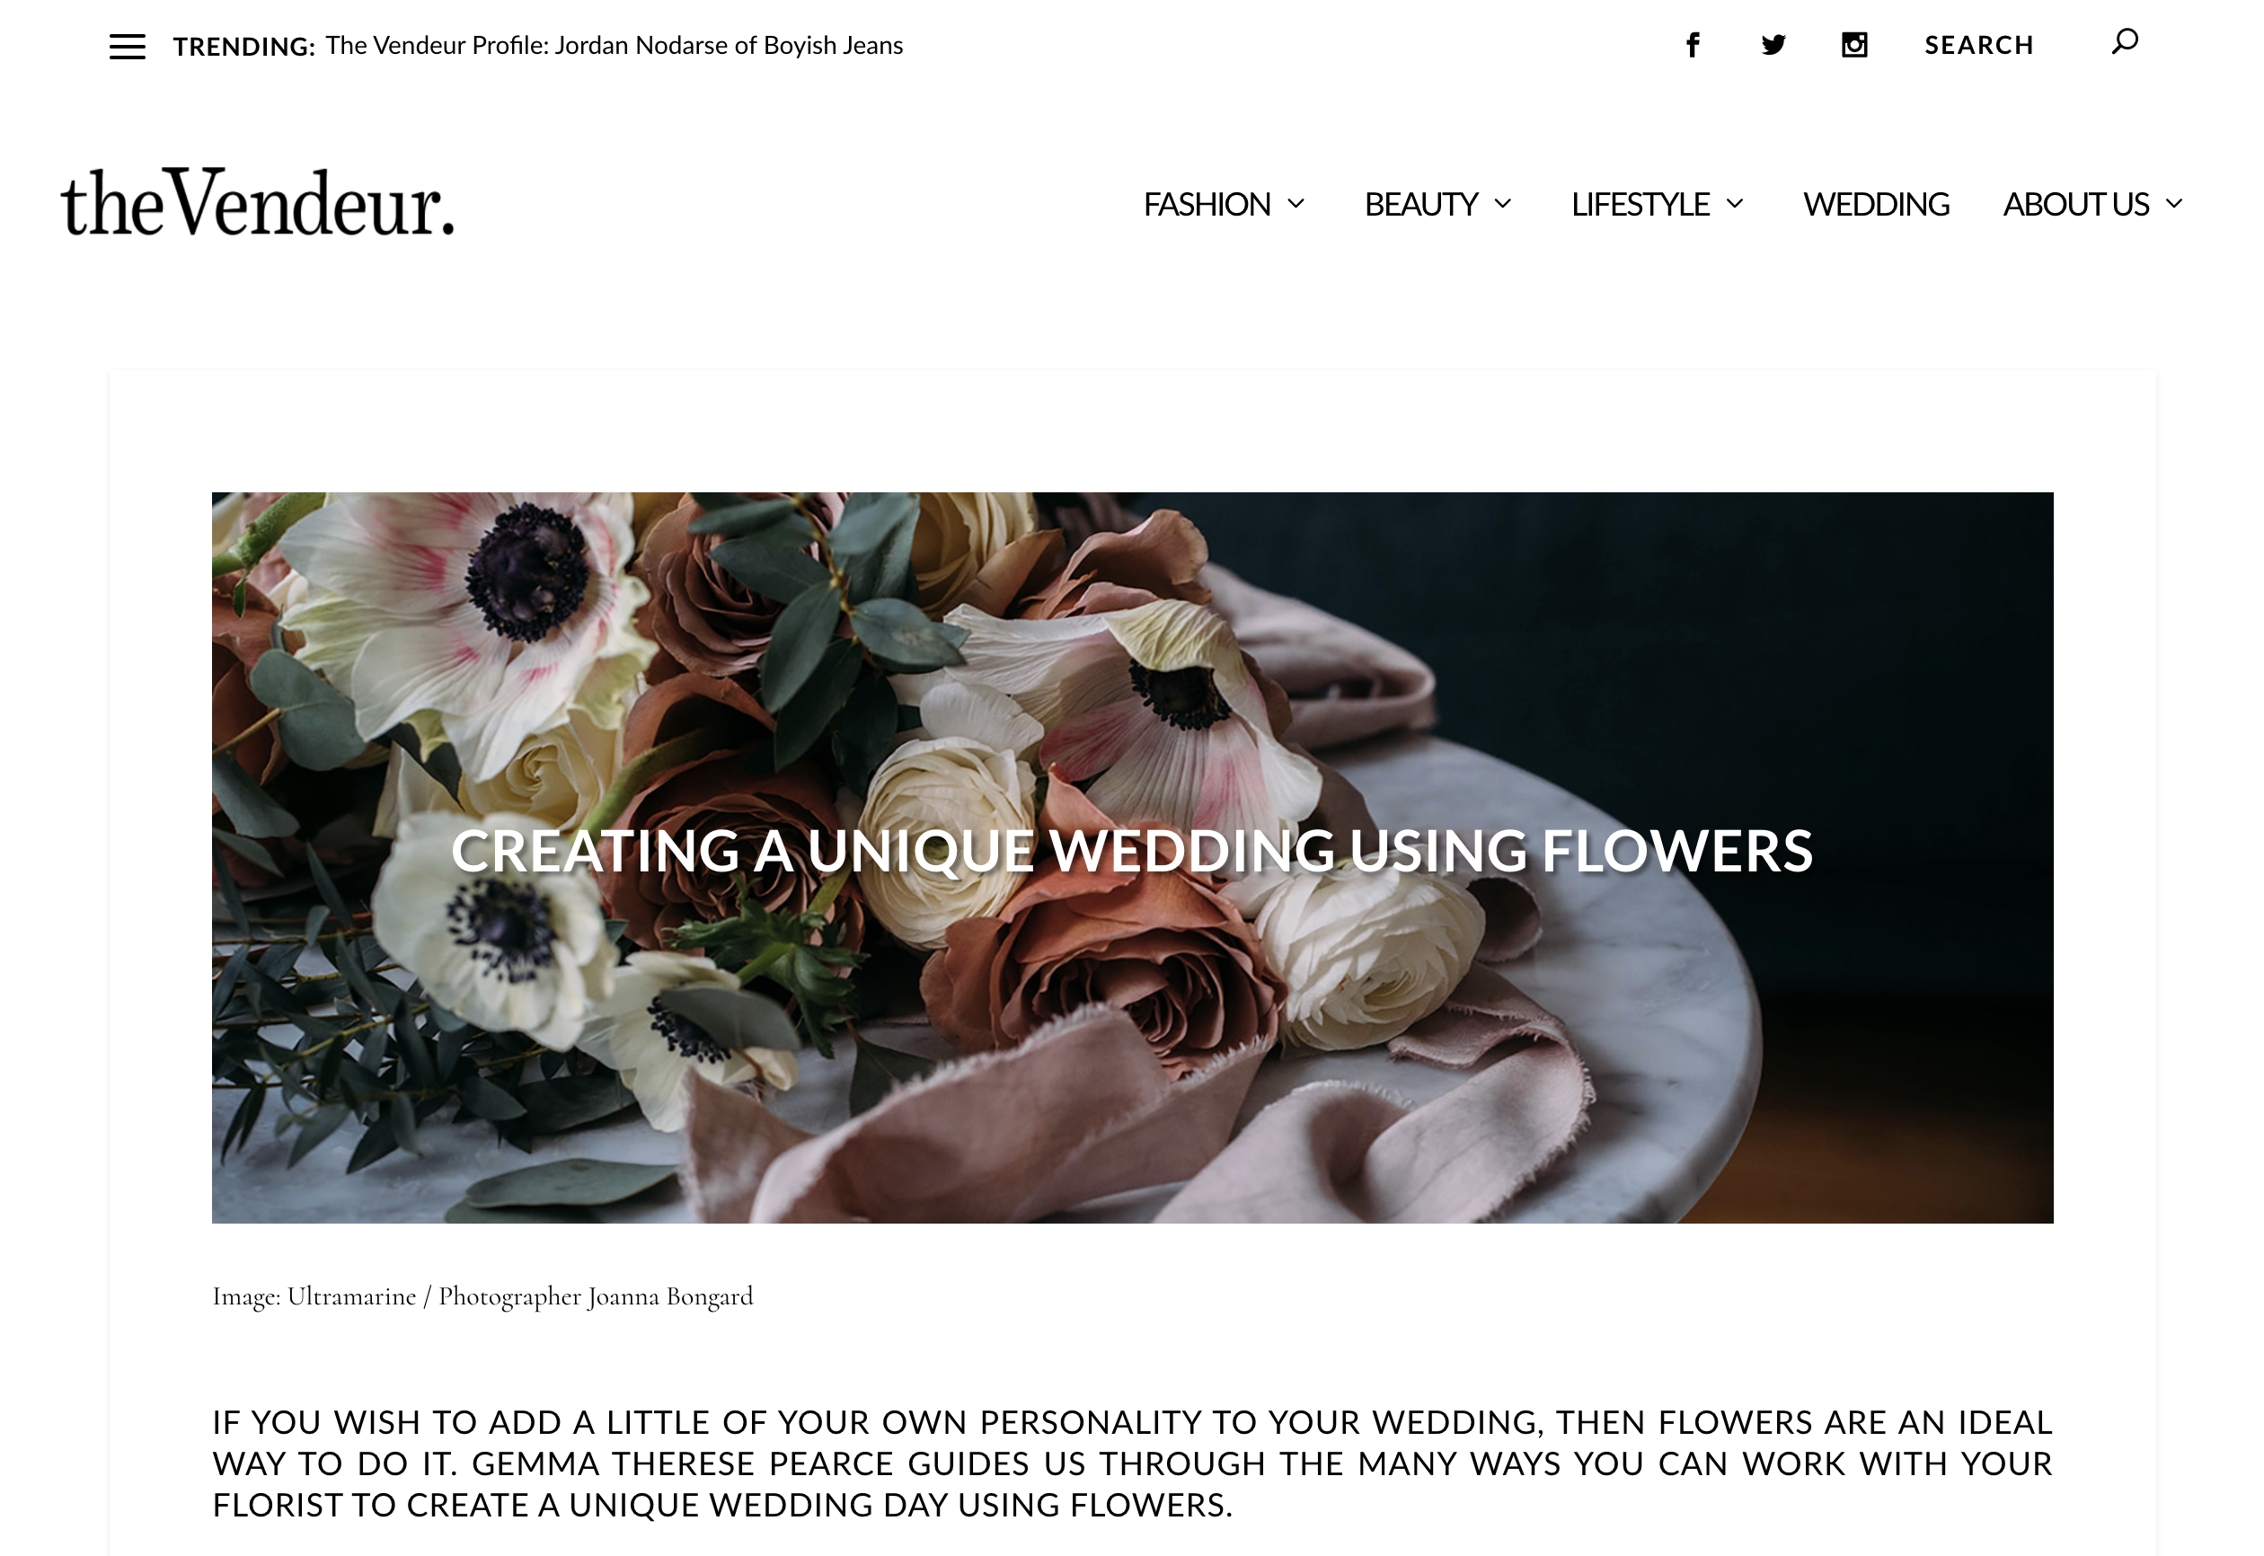2264x1556 pixels.
Task: Open the Instagram camera icon
Action: (1853, 45)
